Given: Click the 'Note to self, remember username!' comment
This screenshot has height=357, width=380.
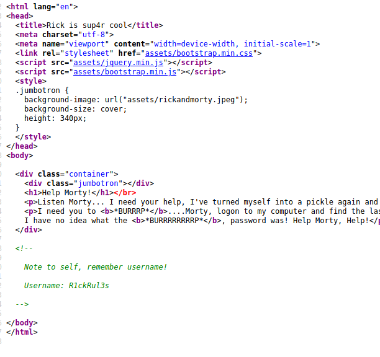Looking at the screenshot, I should [x=96, y=267].
